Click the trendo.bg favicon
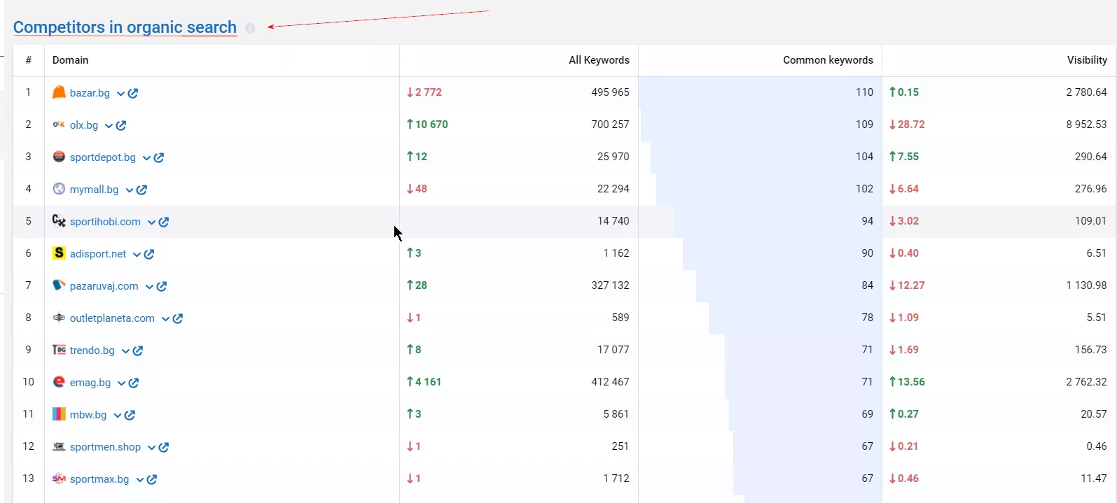The height and width of the screenshot is (503, 1117). coord(59,349)
